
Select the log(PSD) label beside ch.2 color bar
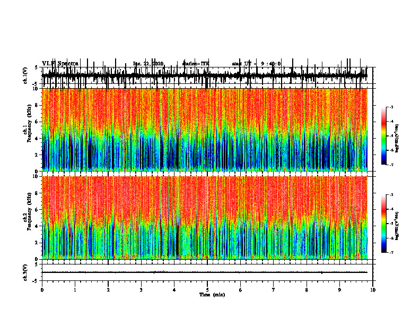click(397, 226)
